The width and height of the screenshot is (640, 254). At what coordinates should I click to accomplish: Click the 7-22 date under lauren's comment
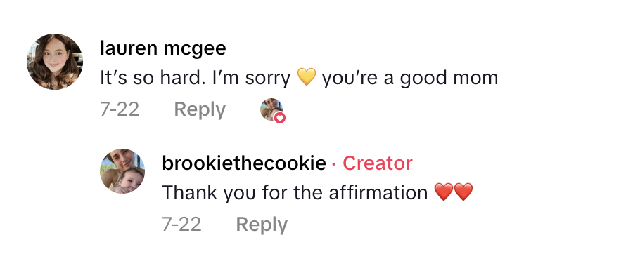(x=120, y=109)
